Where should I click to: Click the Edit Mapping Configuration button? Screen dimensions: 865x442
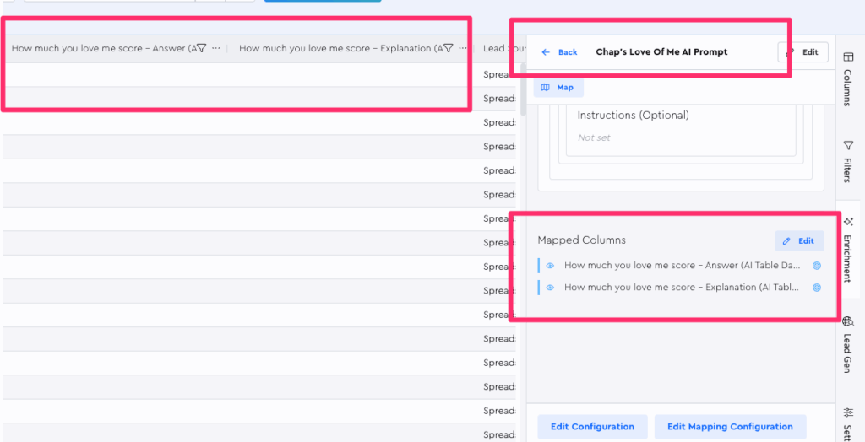(730, 427)
